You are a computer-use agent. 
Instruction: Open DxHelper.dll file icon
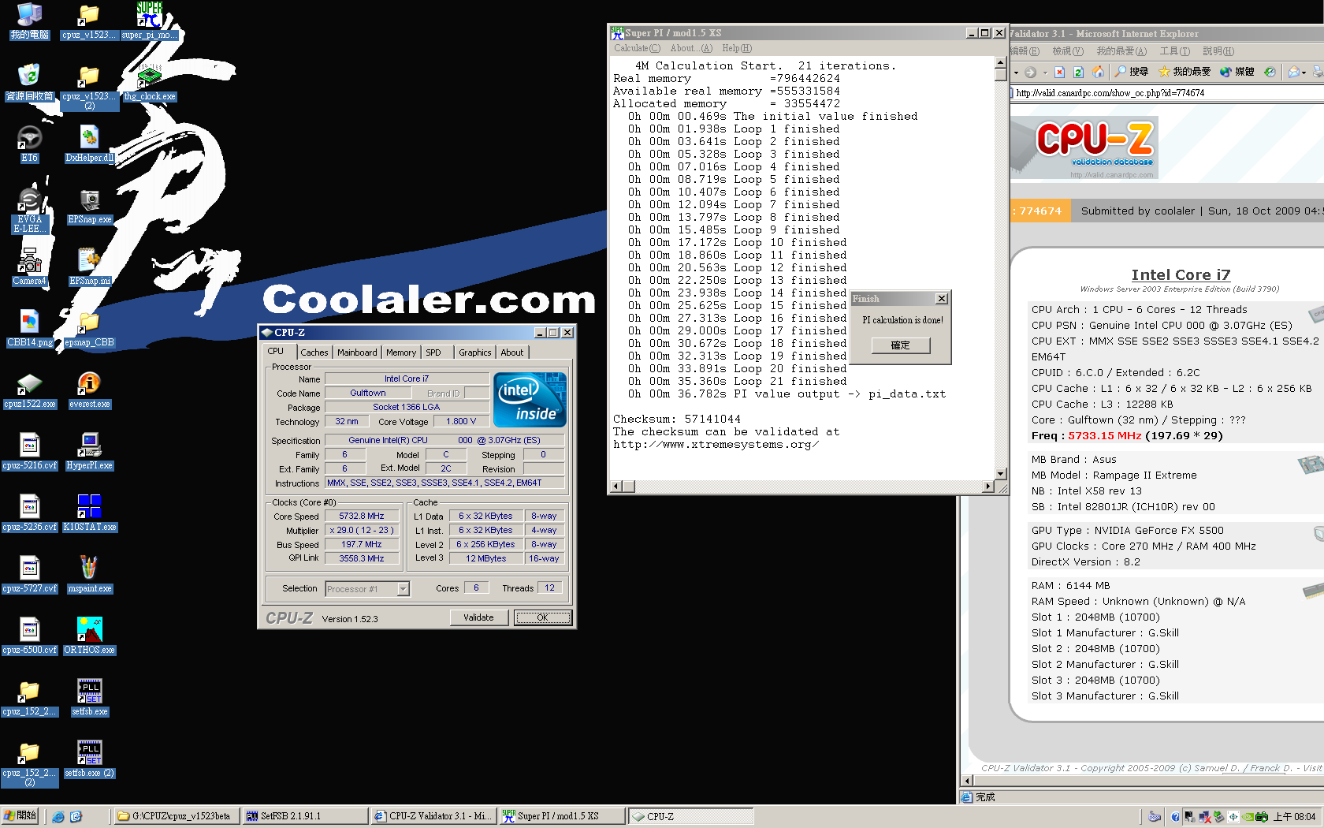tap(89, 144)
